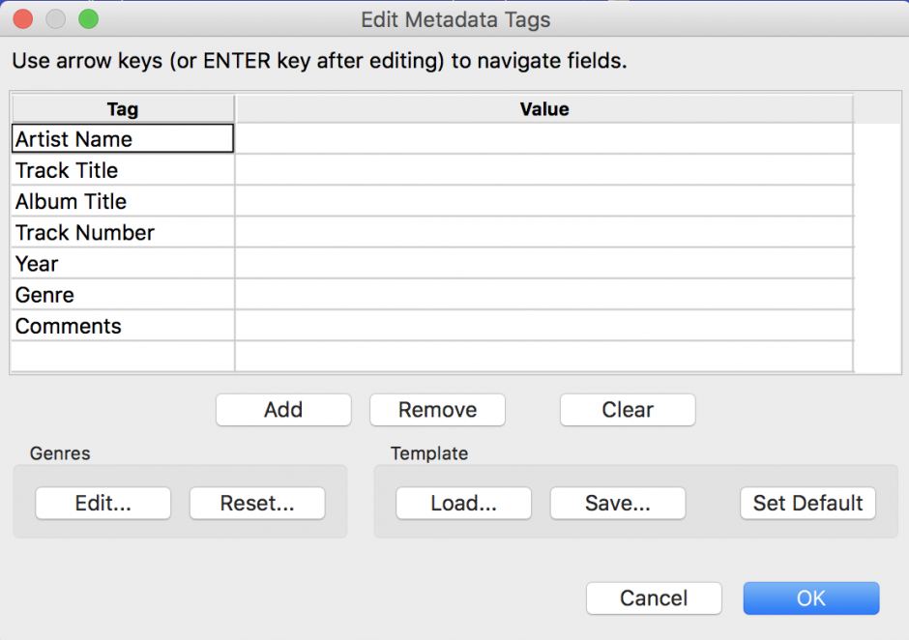Select the Track Title row
This screenshot has height=640, width=909.
[x=121, y=170]
